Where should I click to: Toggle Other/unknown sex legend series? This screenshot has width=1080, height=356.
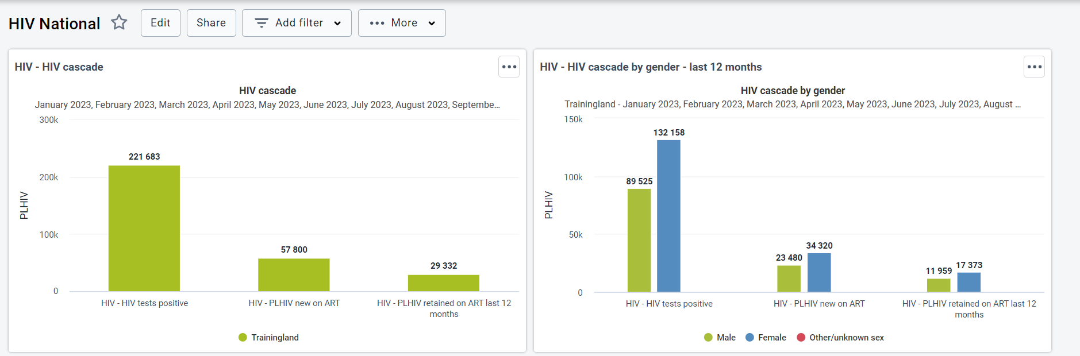pyautogui.click(x=840, y=338)
